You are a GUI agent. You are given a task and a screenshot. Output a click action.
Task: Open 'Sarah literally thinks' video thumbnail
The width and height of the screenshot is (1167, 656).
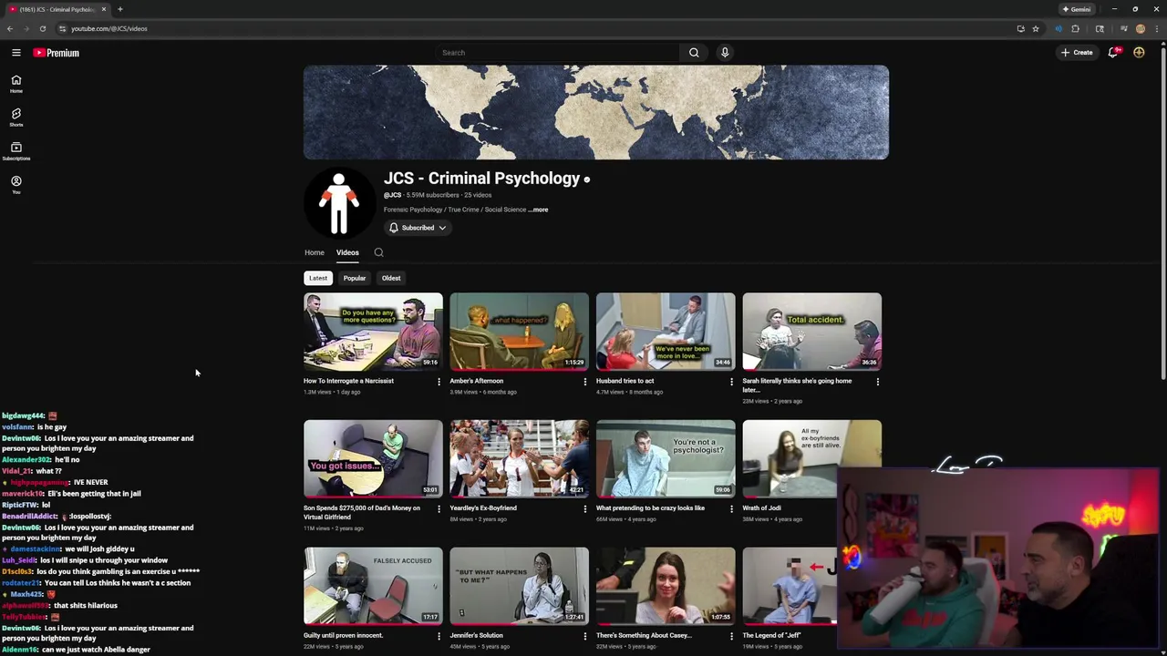pyautogui.click(x=812, y=332)
